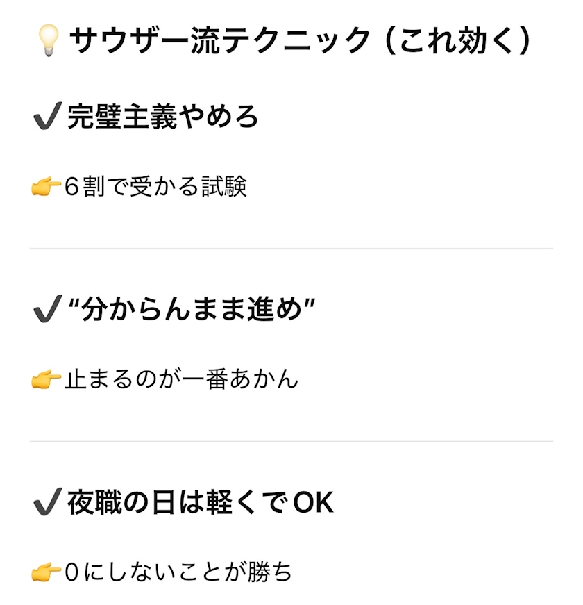Select the 完璧主義やめろ heading
The height and width of the screenshot is (605, 583).
click(x=163, y=117)
